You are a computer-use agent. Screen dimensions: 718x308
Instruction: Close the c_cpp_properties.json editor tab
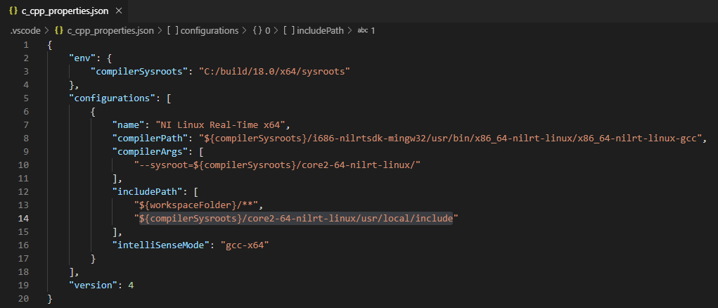point(117,11)
